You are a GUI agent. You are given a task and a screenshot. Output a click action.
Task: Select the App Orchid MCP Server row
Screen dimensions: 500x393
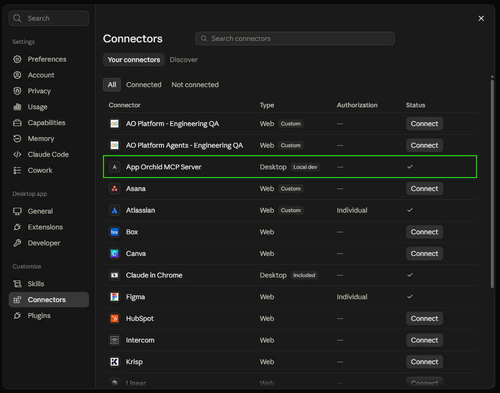[x=290, y=167]
